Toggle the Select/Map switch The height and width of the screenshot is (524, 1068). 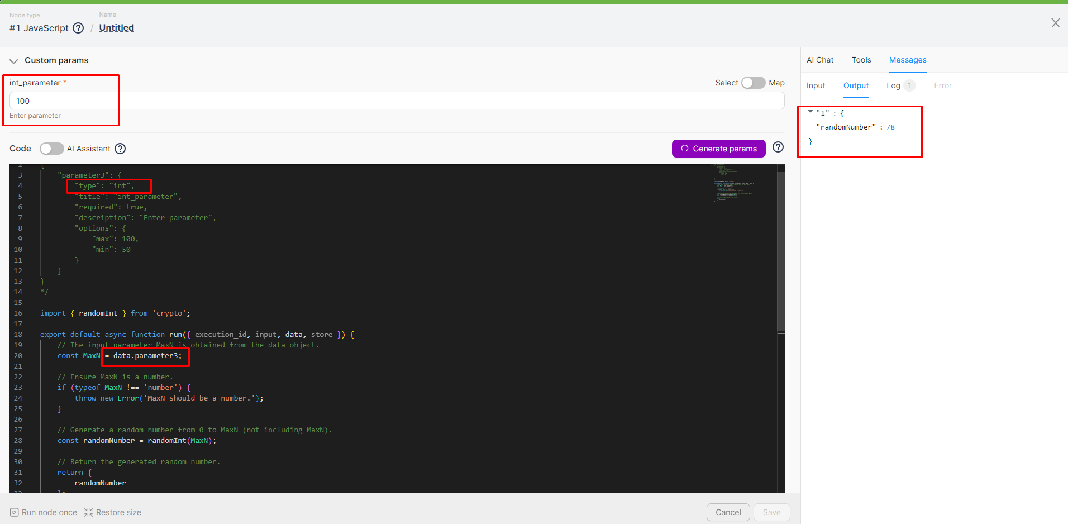tap(752, 83)
